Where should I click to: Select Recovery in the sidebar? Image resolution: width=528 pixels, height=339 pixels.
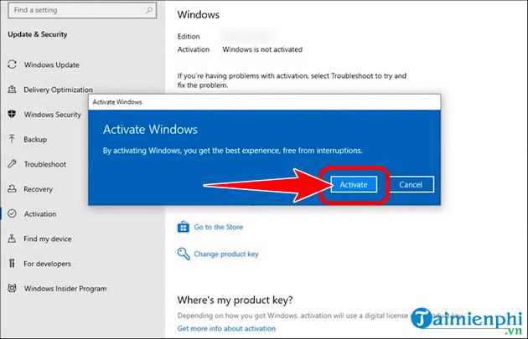pyautogui.click(x=38, y=189)
